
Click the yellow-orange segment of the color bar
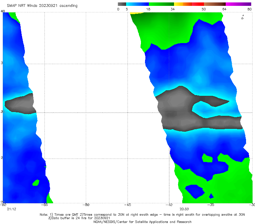coord(183,4)
